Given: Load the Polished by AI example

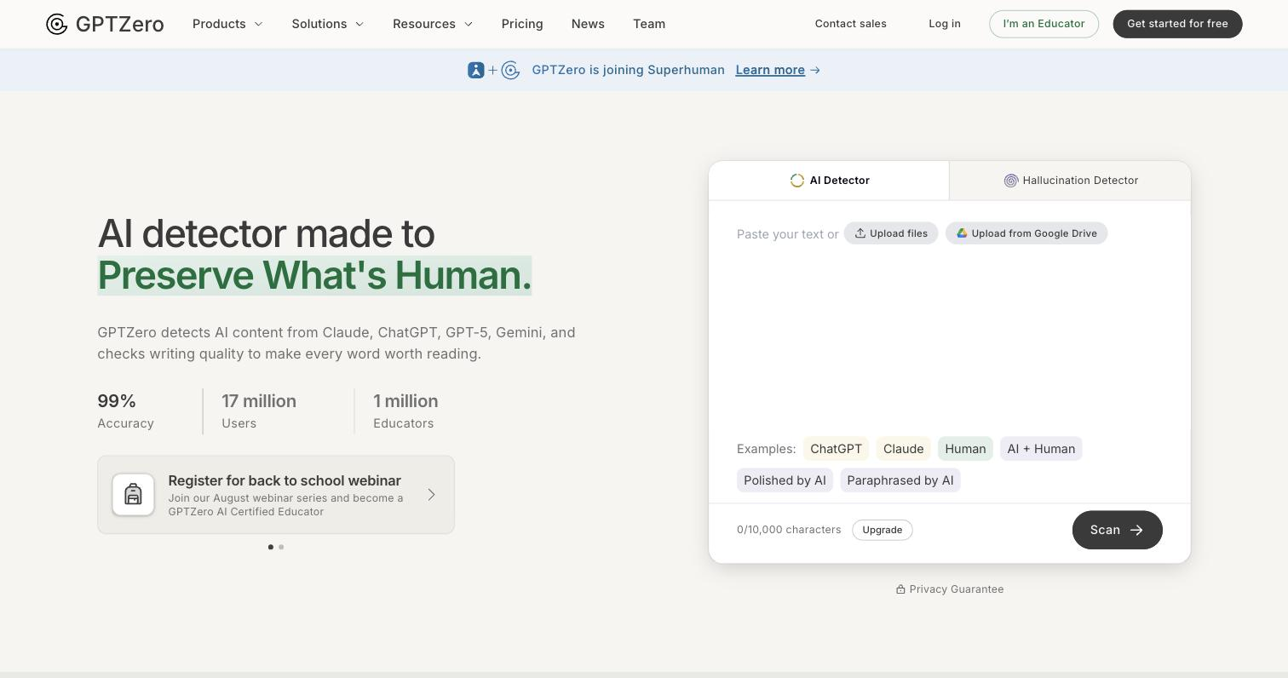Looking at the screenshot, I should point(785,480).
